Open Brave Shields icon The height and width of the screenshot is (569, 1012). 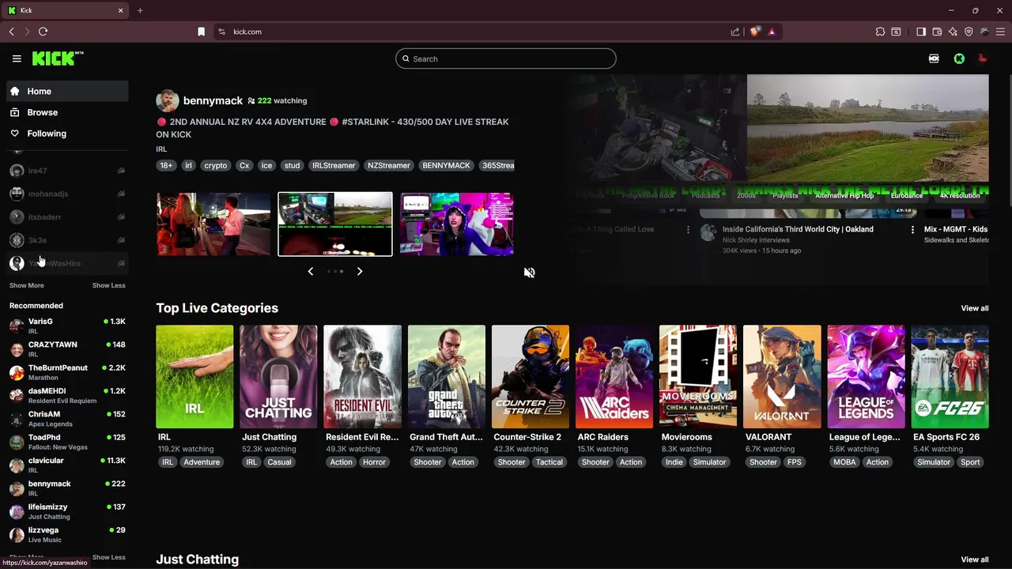click(x=755, y=32)
